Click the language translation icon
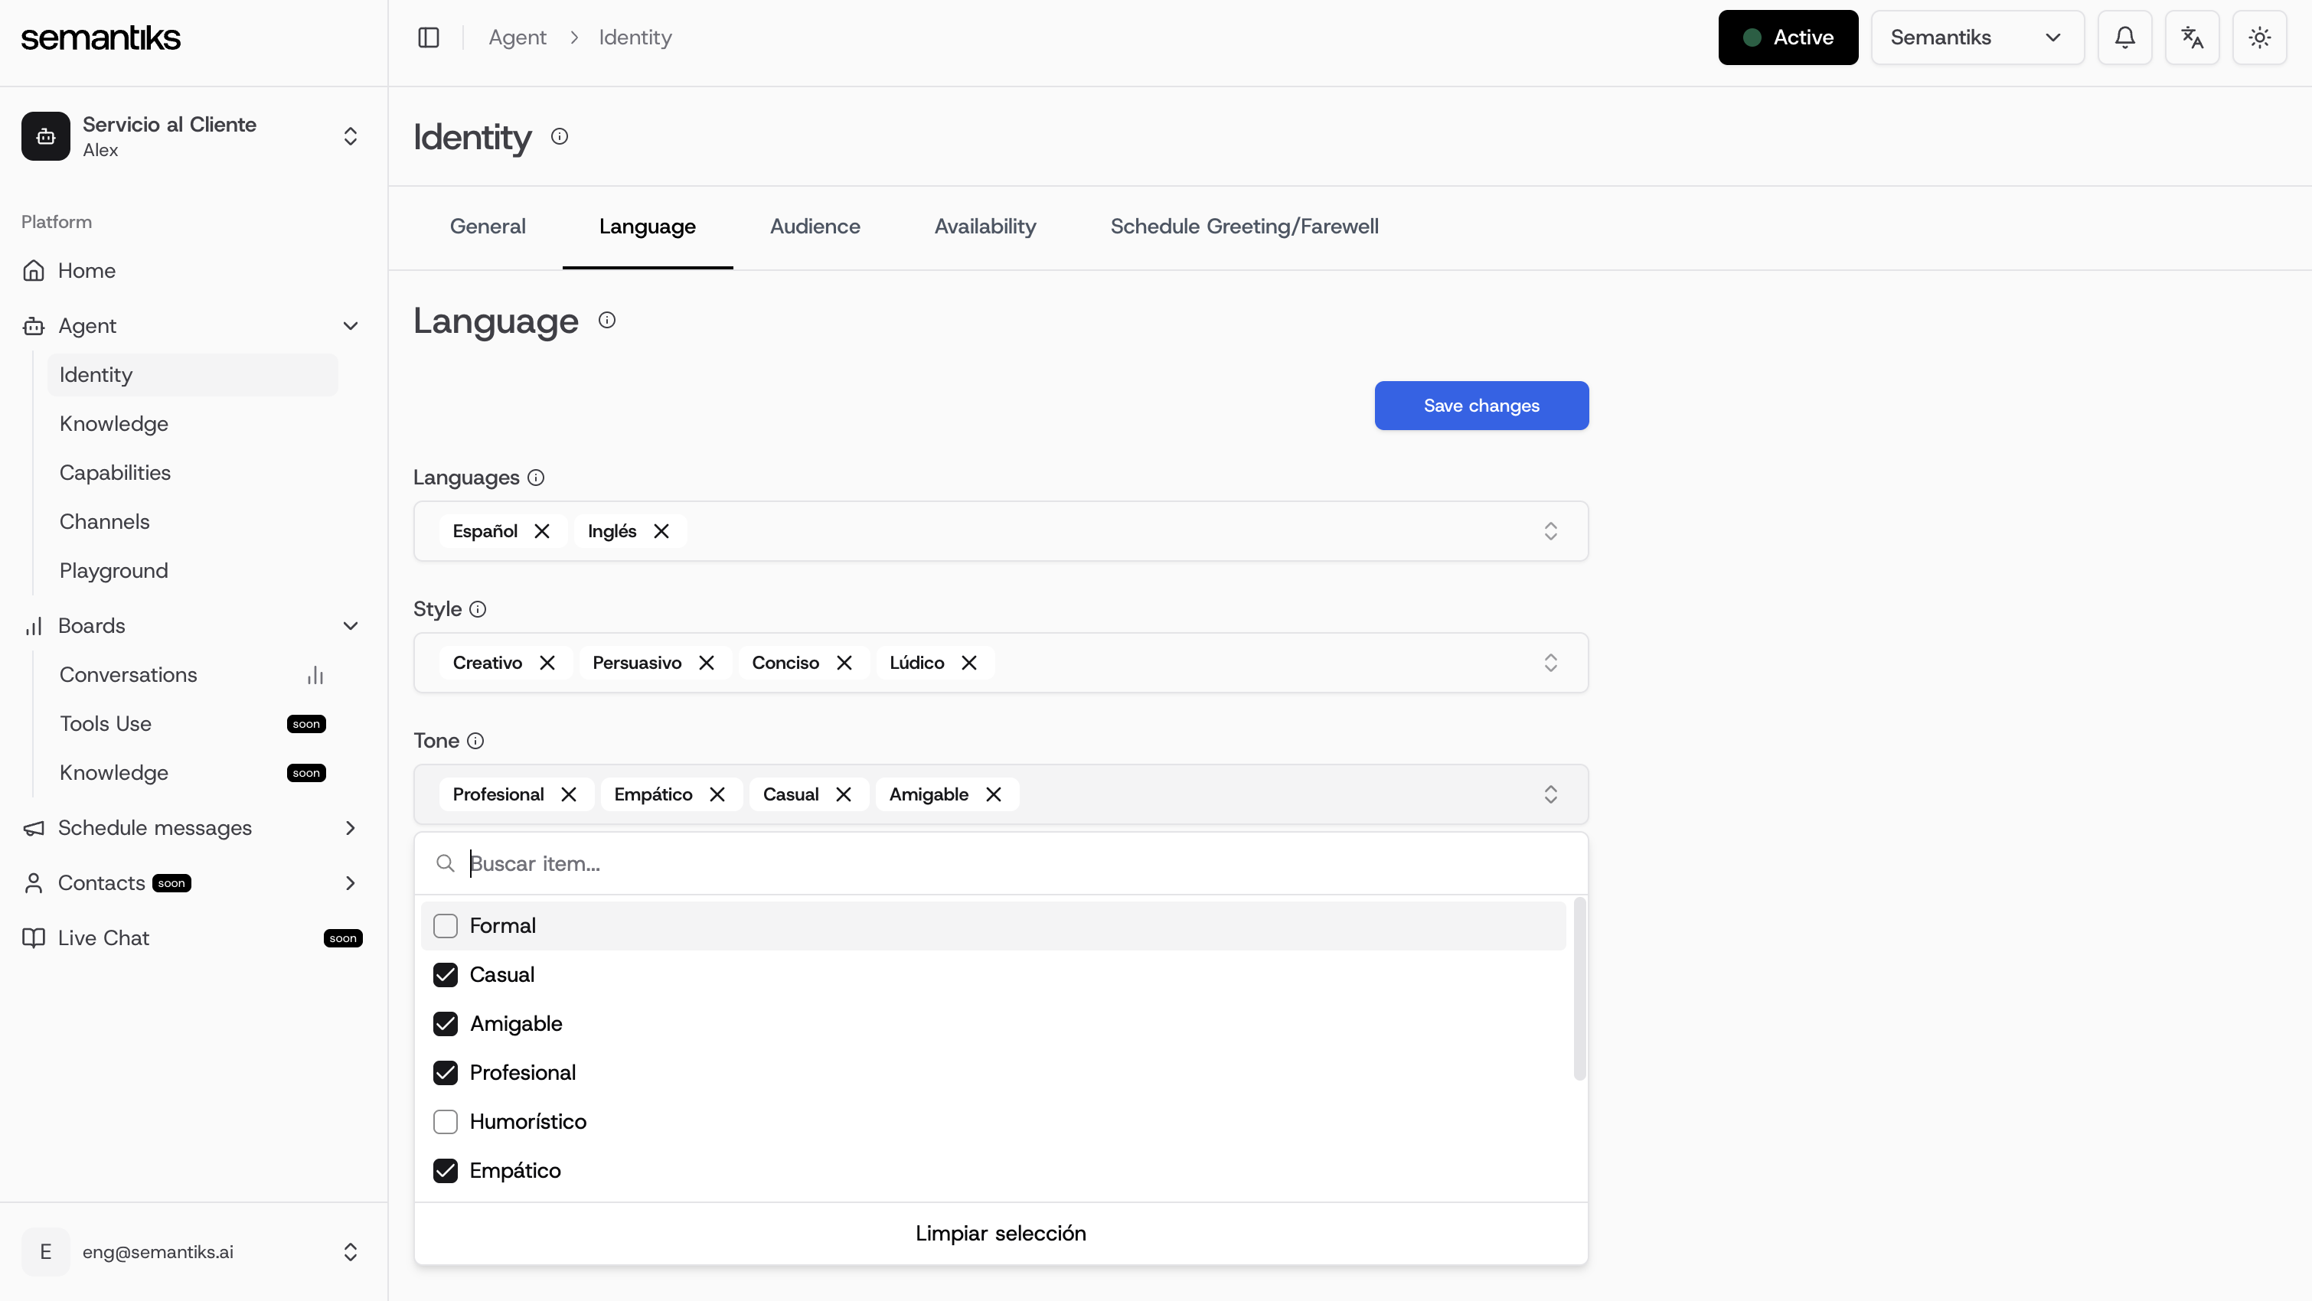The image size is (2312, 1301). click(x=2192, y=37)
